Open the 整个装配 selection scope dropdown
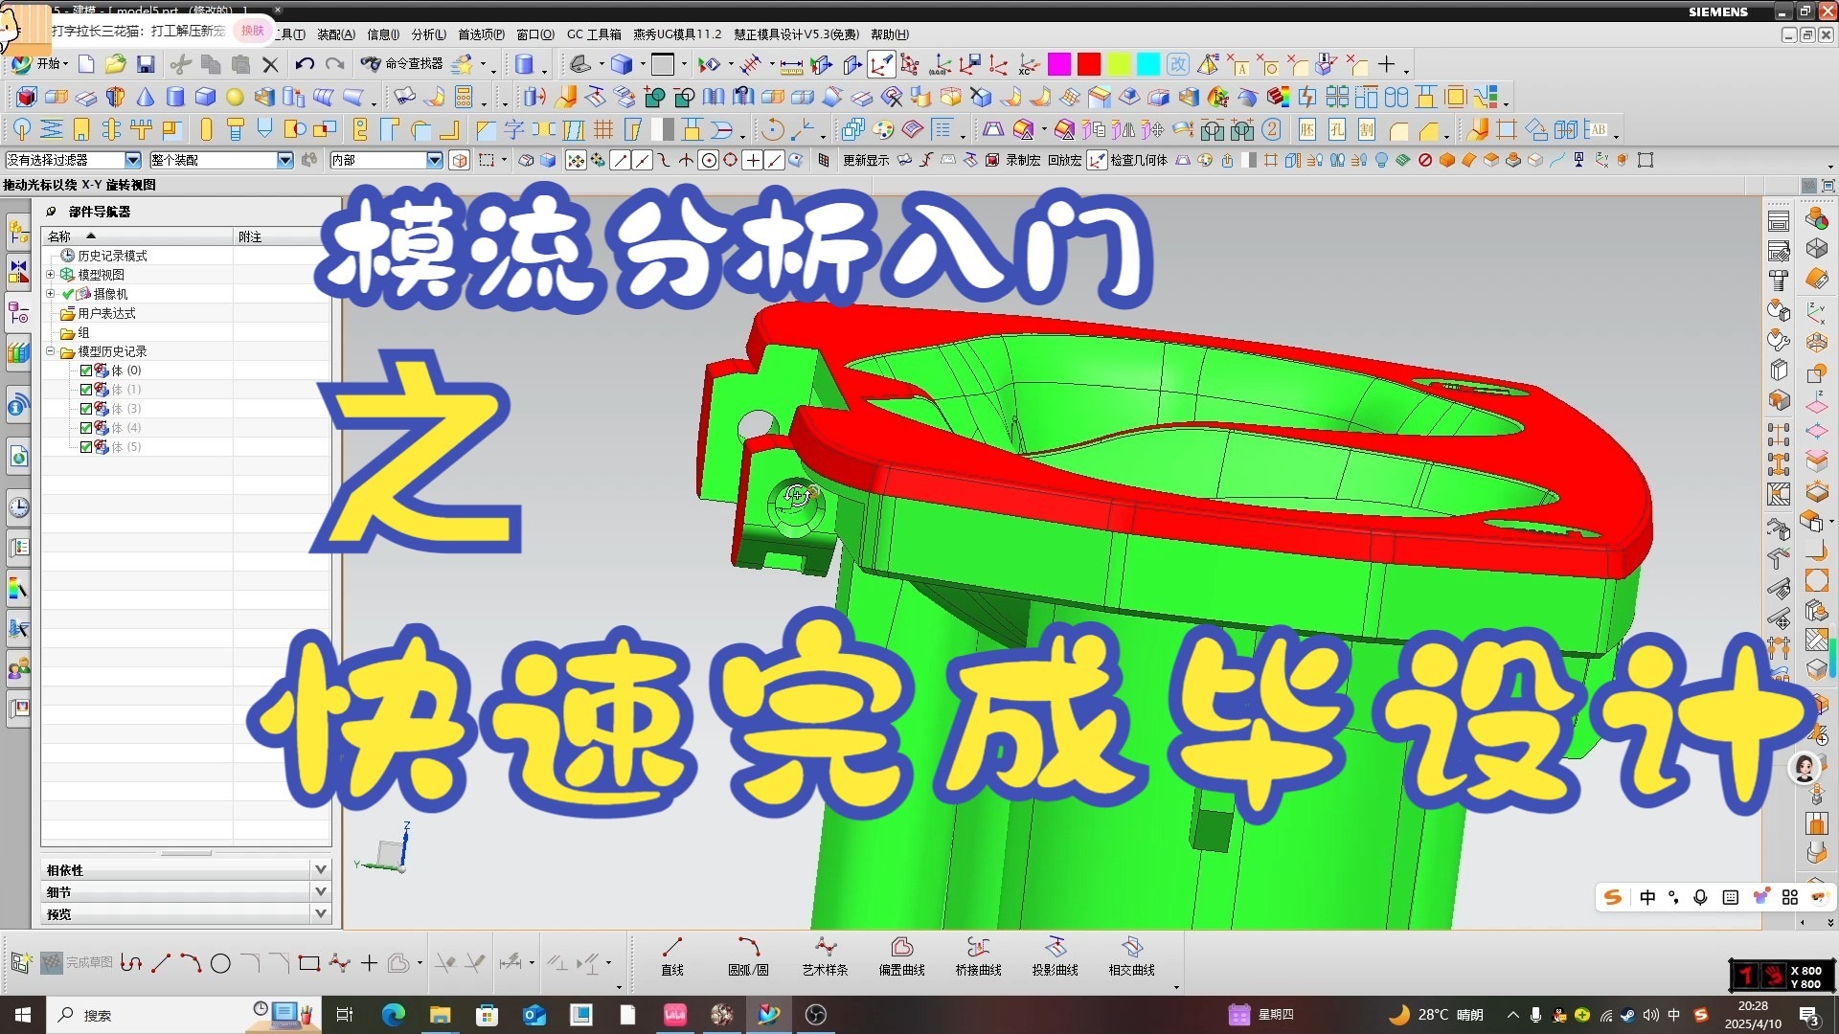Screen dimensions: 1839x1034 [x=285, y=160]
